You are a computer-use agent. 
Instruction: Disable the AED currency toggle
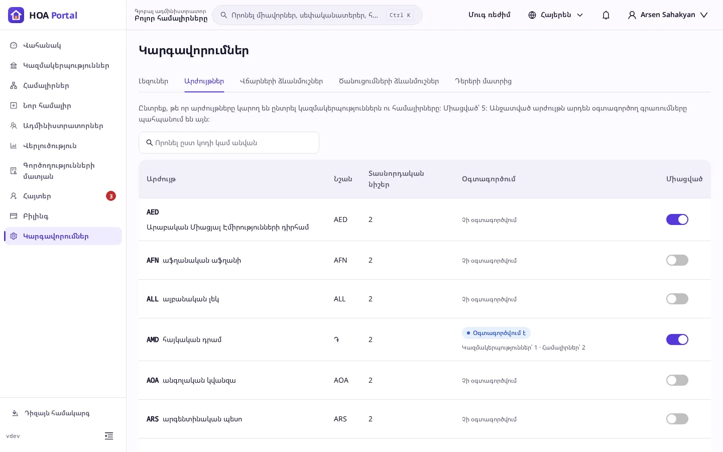point(677,219)
